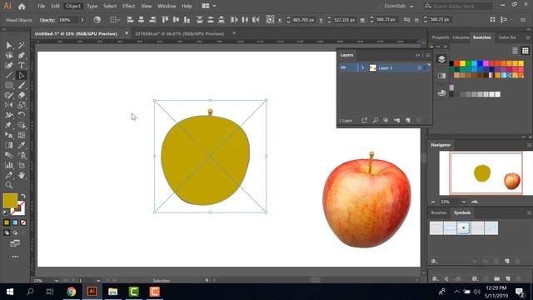Open the Essentials workspace dropdown
This screenshot has height=300, width=533.
tap(399, 6)
